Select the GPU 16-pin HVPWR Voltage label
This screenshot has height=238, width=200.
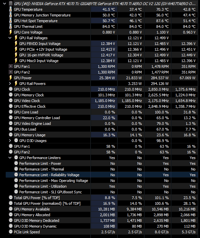pos(41,55)
